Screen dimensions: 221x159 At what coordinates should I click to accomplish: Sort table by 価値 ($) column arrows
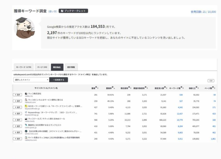click(198, 88)
